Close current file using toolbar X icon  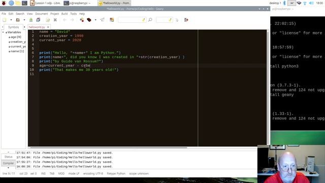[55, 20]
